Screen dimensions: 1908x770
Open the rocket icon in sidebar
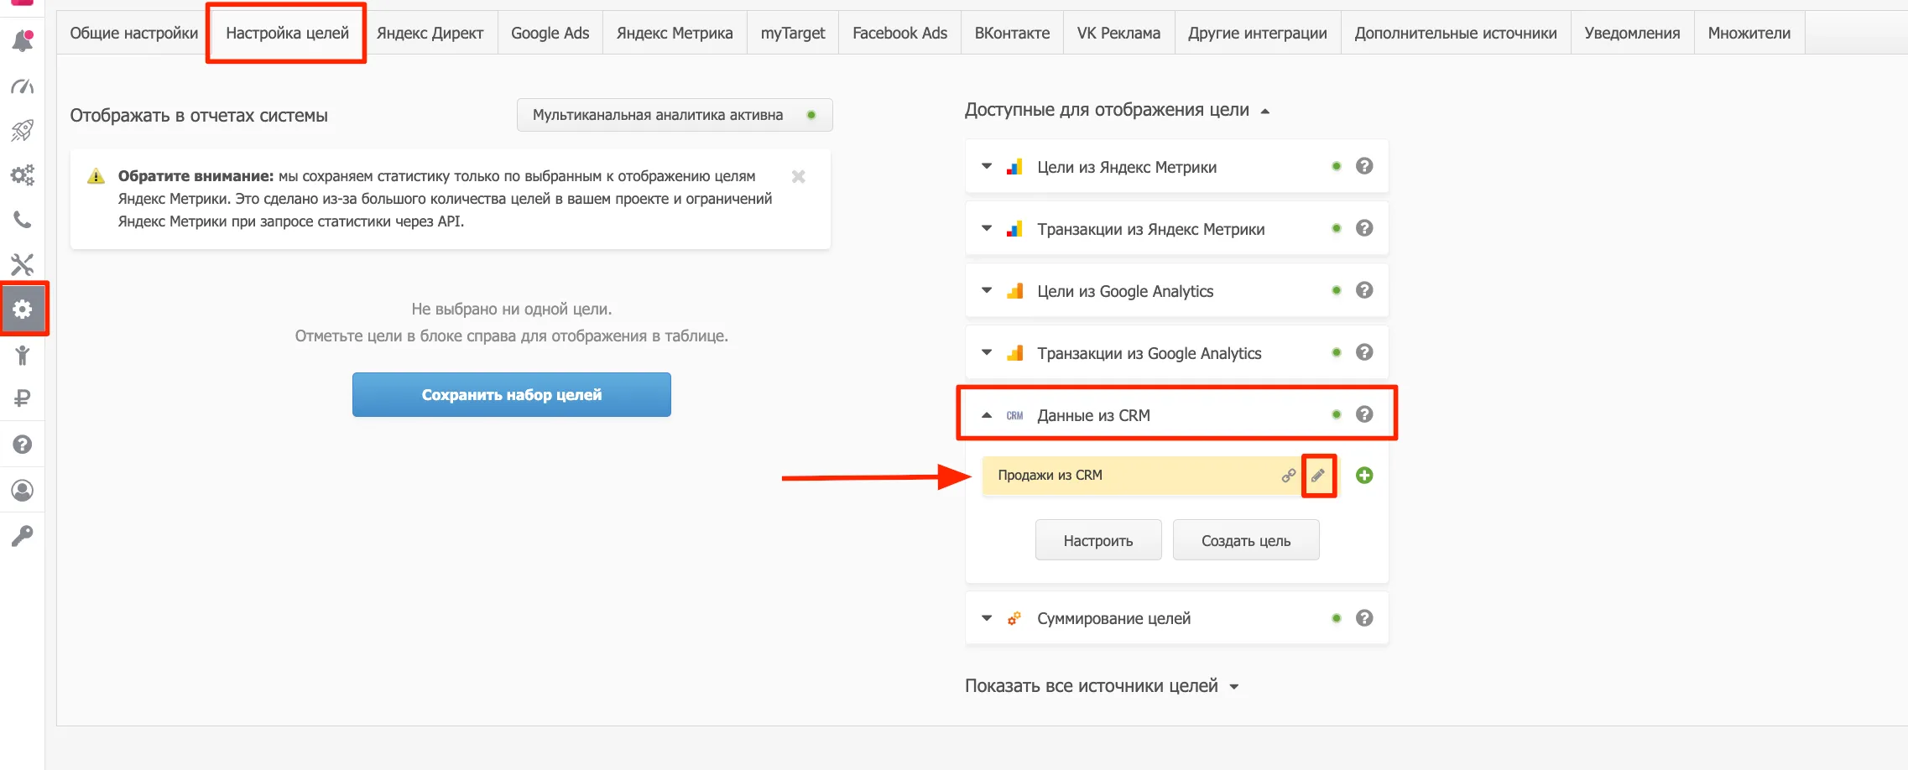[23, 130]
